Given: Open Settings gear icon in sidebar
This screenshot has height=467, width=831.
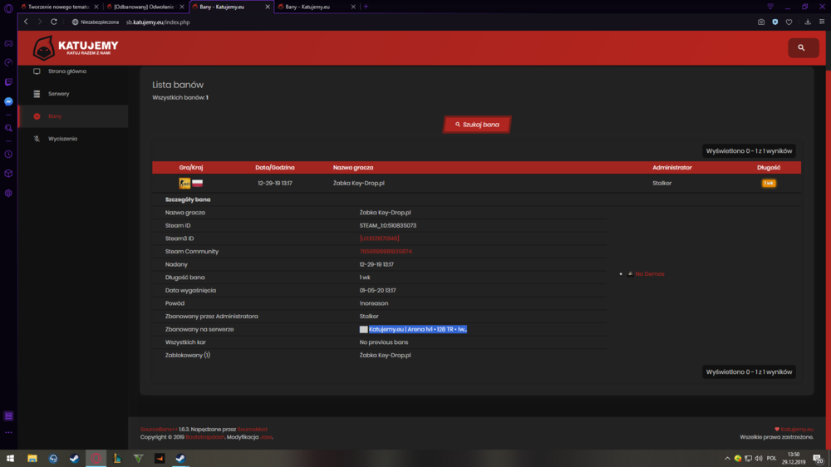Looking at the screenshot, I should pyautogui.click(x=8, y=193).
